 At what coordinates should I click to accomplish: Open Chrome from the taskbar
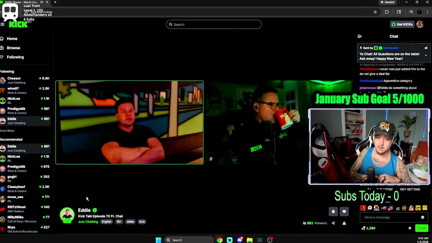click(220, 240)
